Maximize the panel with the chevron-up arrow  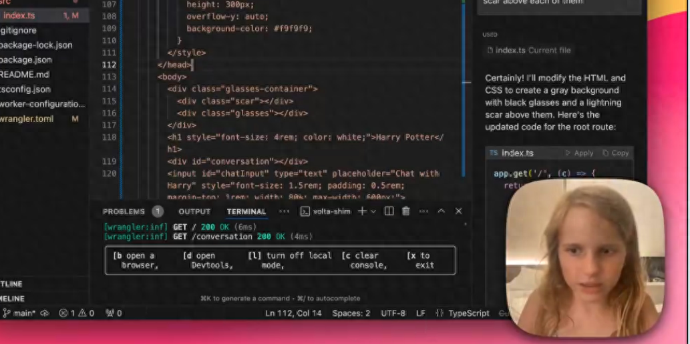[441, 211]
